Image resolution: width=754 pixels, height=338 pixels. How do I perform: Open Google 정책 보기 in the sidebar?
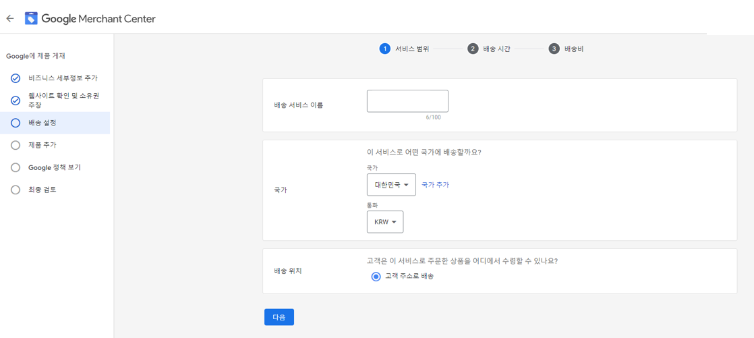click(x=55, y=167)
